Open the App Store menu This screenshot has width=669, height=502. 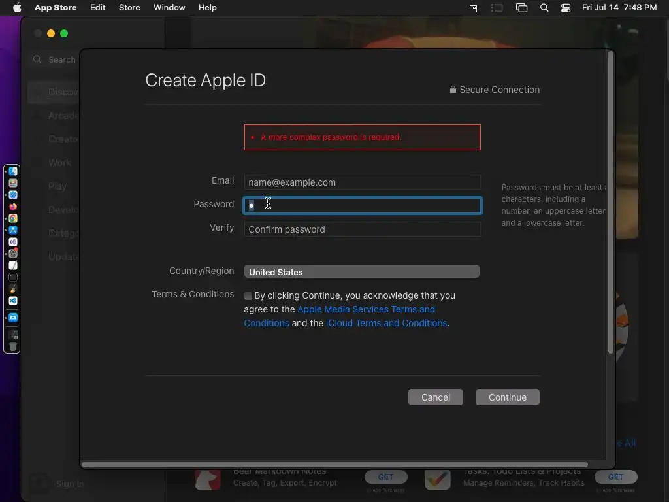(56, 8)
